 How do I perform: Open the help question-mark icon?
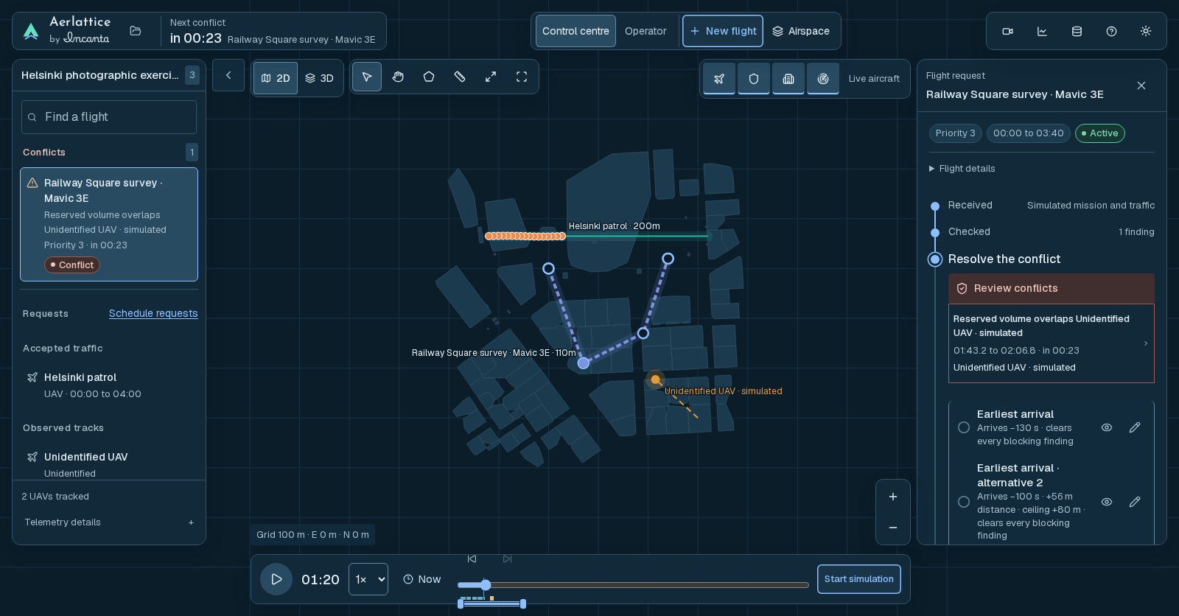coord(1111,31)
